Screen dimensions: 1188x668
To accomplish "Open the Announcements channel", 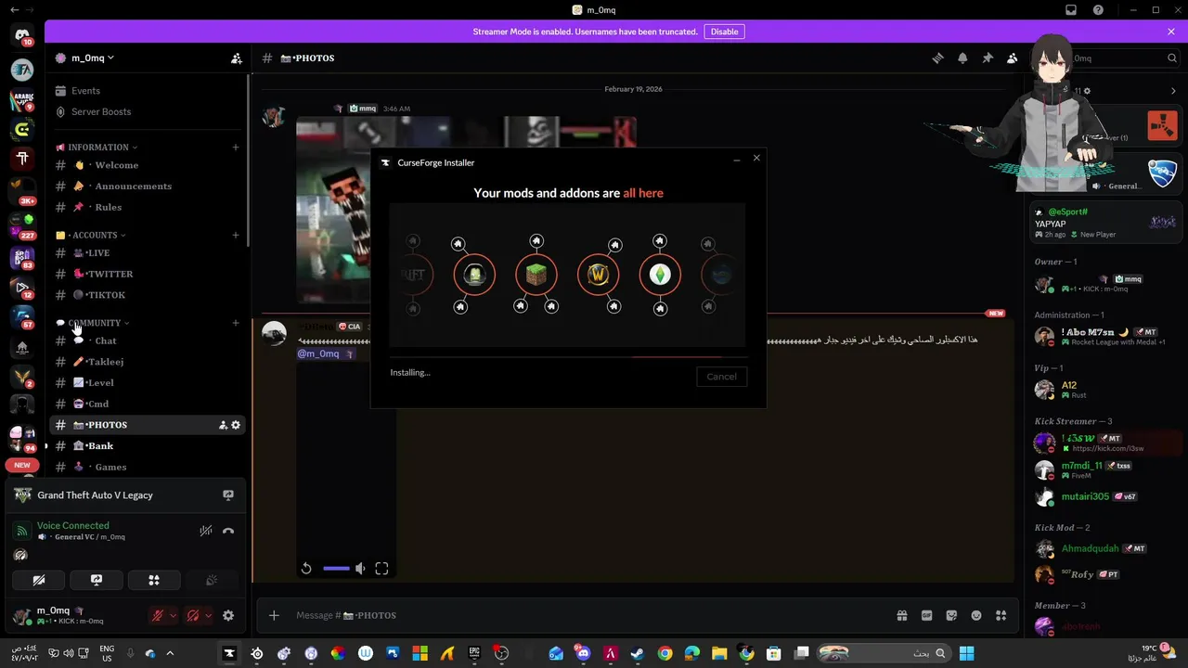I will click(147, 186).
